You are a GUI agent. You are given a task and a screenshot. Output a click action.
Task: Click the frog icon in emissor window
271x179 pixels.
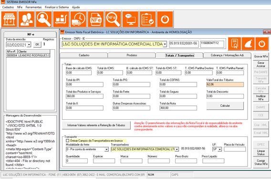pos(248,44)
